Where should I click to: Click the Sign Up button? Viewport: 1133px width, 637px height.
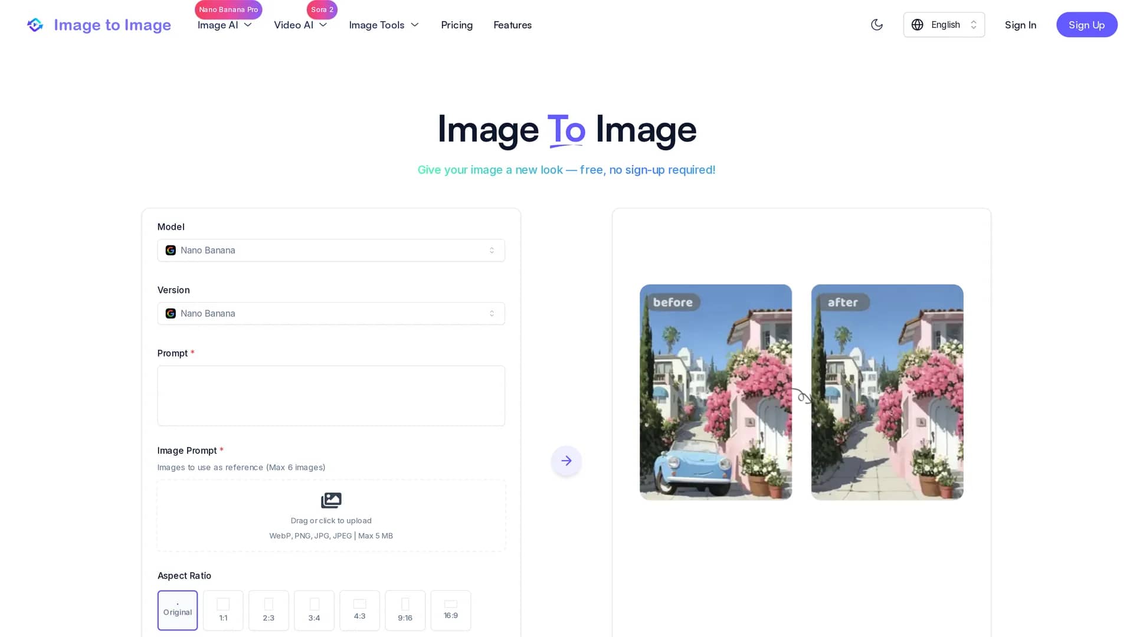(x=1086, y=25)
